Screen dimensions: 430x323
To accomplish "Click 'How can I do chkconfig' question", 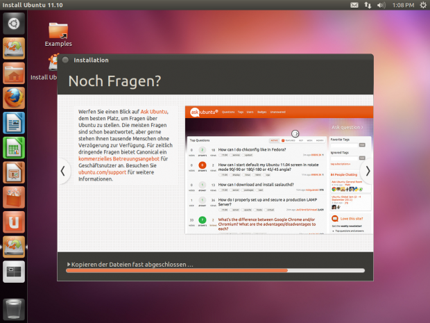I will point(252,149).
